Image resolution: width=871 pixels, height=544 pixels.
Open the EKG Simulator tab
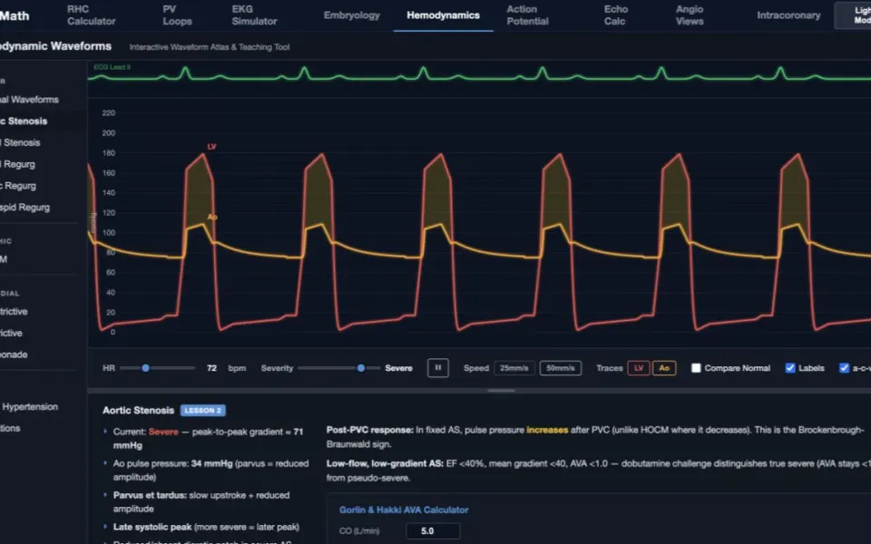(254, 15)
